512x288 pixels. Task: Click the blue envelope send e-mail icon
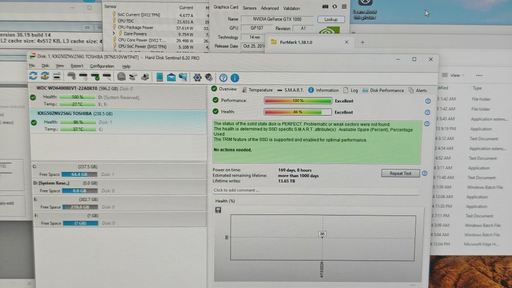click(x=171, y=77)
